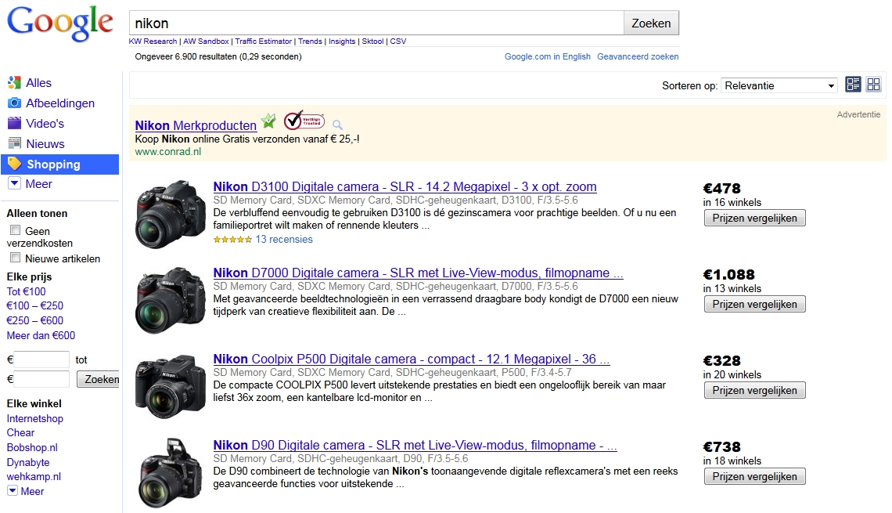Open Nikon D3100 Digitale camera result
Viewport: 892px width, 513px height.
(x=405, y=186)
